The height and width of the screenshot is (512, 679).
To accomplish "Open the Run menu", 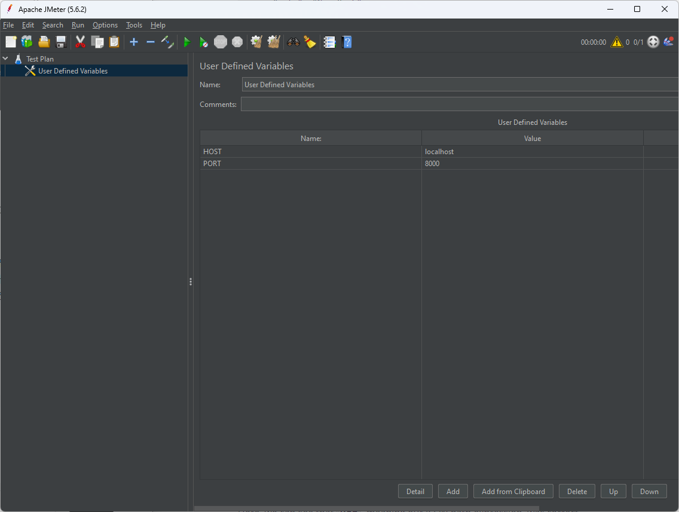I will tap(78, 25).
